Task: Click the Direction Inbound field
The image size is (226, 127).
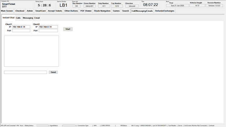Action: click(132, 6)
